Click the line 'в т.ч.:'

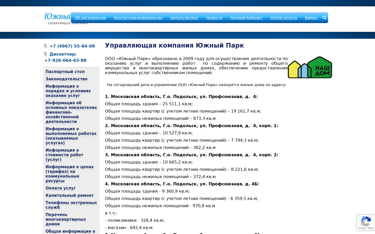pyautogui.click(x=111, y=213)
